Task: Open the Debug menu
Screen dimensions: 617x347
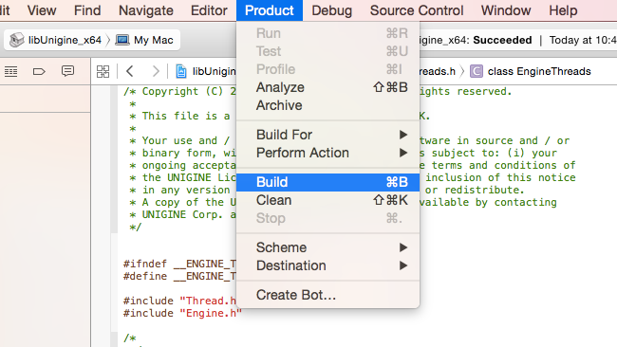Action: (x=331, y=10)
